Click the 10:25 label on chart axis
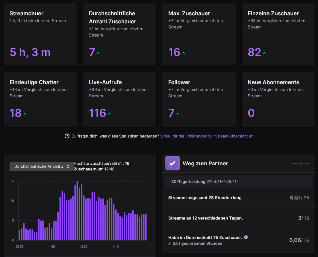This screenshot has width=318, height=257. click(x=19, y=247)
